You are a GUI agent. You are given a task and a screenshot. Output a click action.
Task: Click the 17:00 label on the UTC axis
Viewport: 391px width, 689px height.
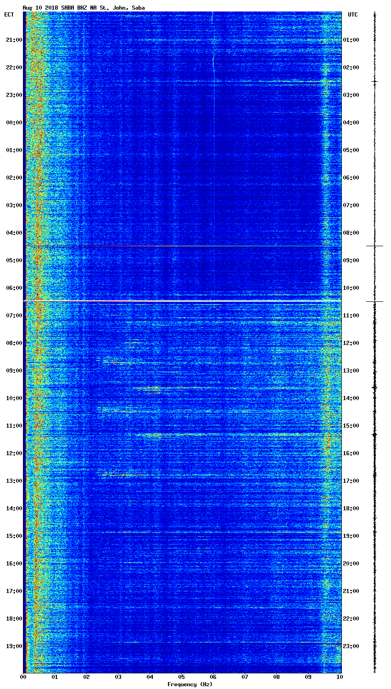[351, 481]
